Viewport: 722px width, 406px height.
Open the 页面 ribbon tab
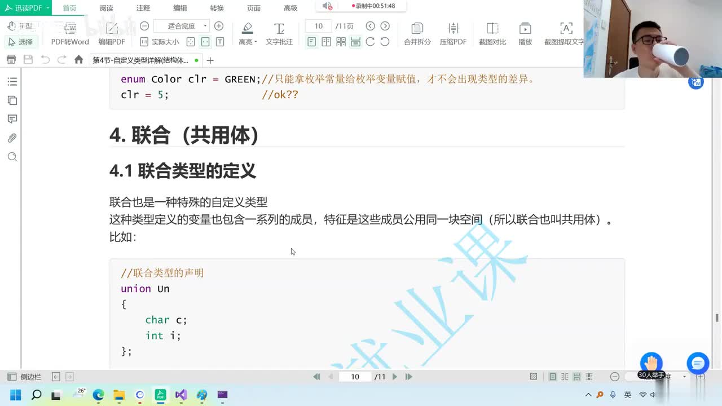pyautogui.click(x=254, y=8)
